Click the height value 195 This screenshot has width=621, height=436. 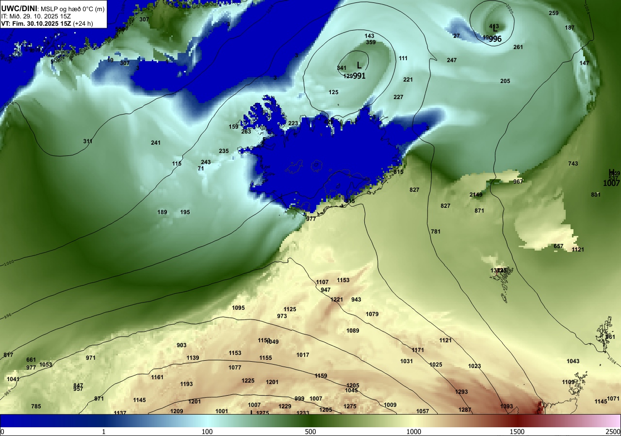(185, 212)
